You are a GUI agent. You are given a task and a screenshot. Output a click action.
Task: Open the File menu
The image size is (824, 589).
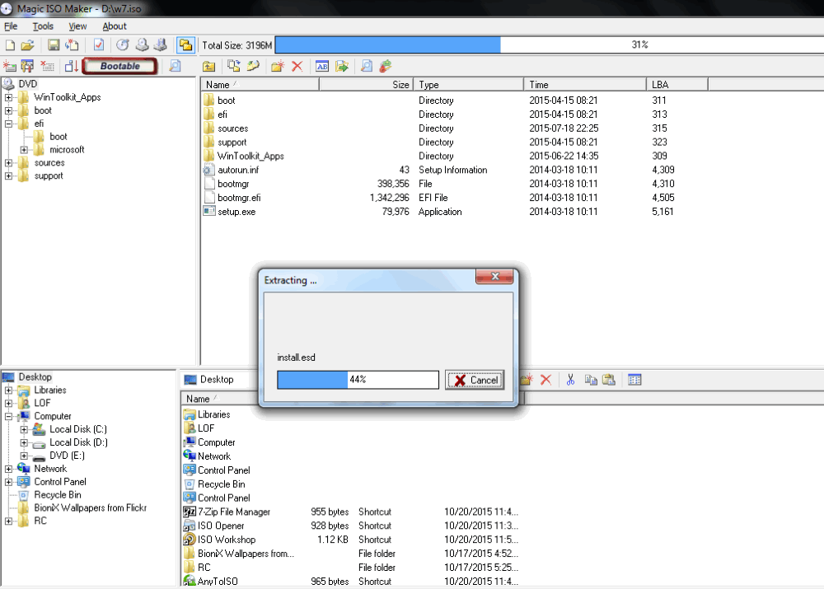[11, 26]
